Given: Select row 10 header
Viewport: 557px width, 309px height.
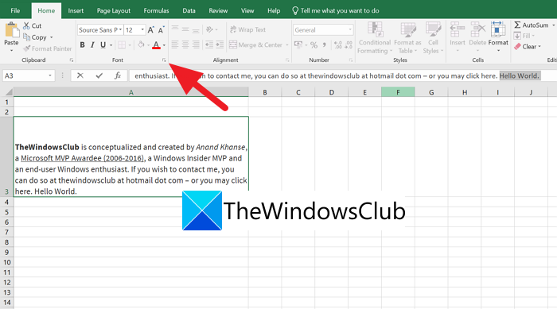Looking at the screenshot, I should [6, 262].
